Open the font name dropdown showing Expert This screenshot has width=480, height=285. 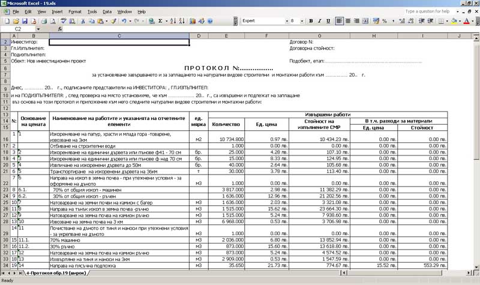(x=287, y=21)
